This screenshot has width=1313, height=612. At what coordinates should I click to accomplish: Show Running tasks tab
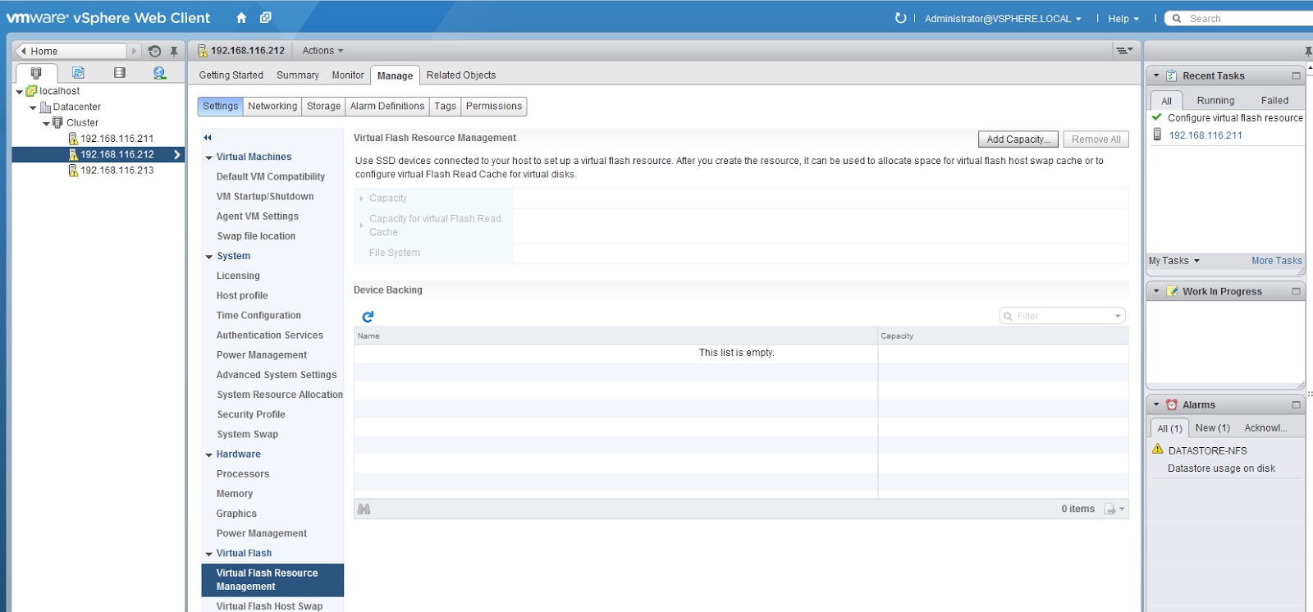(x=1215, y=101)
